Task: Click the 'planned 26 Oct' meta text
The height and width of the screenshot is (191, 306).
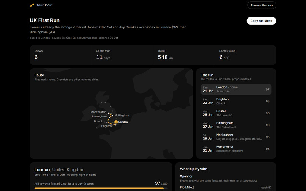Action: click(109, 38)
